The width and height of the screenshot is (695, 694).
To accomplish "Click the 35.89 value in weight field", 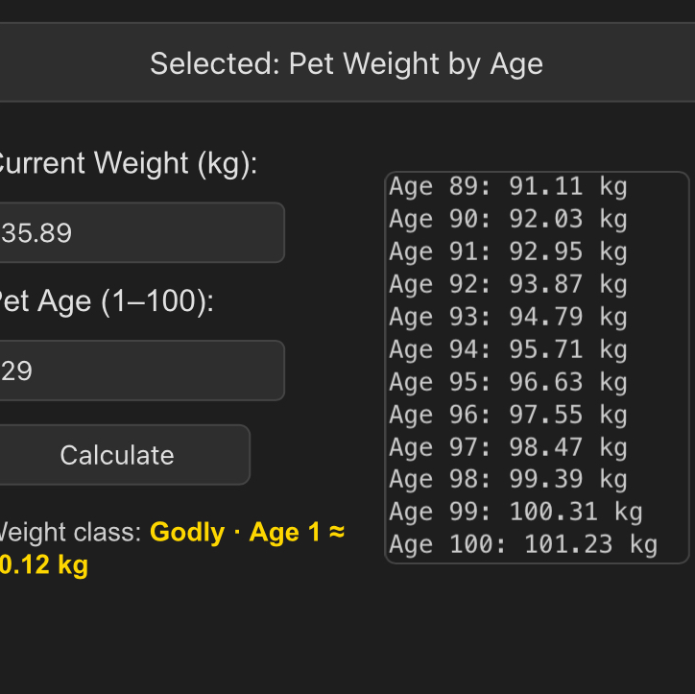I will click(36, 233).
